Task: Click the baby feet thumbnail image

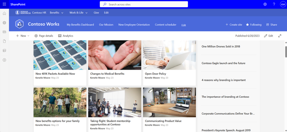Action: tap(115, 55)
